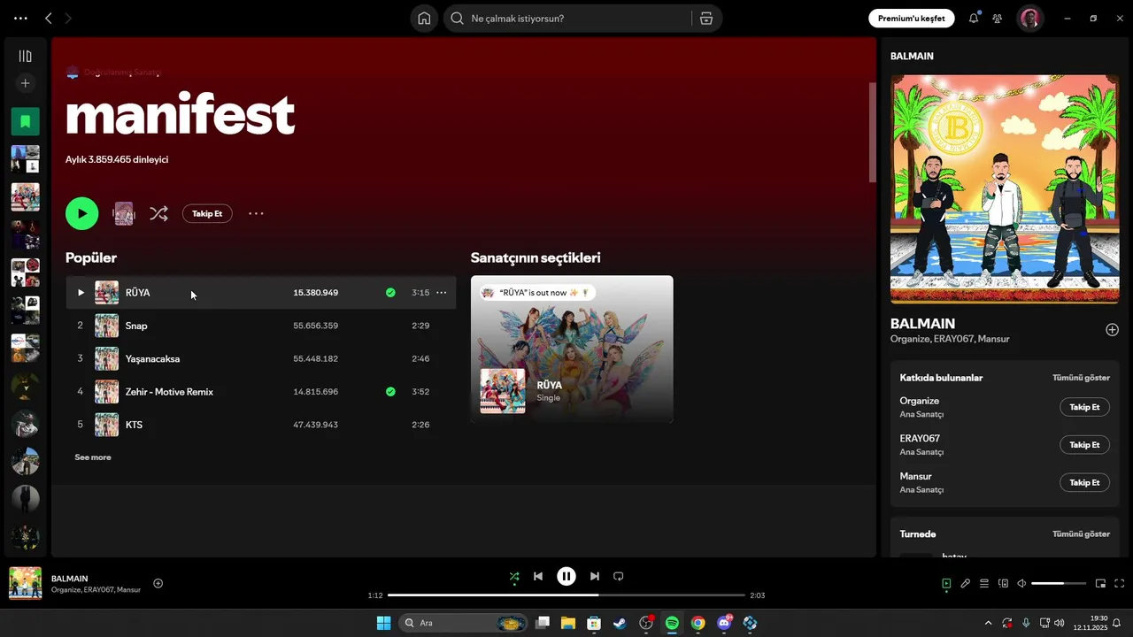Open the Browse icon beside search
1133x637 pixels.
[x=705, y=19]
